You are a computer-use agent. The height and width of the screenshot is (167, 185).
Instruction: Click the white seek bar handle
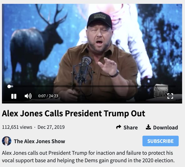9,86
